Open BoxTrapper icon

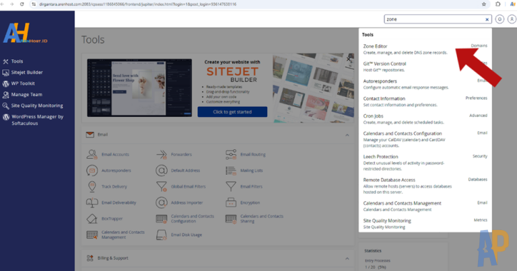click(92, 219)
